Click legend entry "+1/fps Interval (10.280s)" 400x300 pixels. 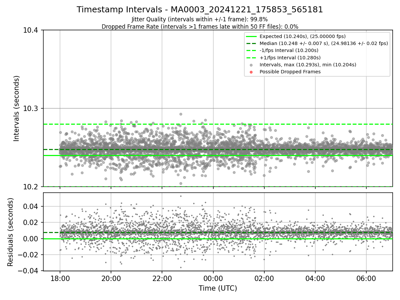point(290,58)
